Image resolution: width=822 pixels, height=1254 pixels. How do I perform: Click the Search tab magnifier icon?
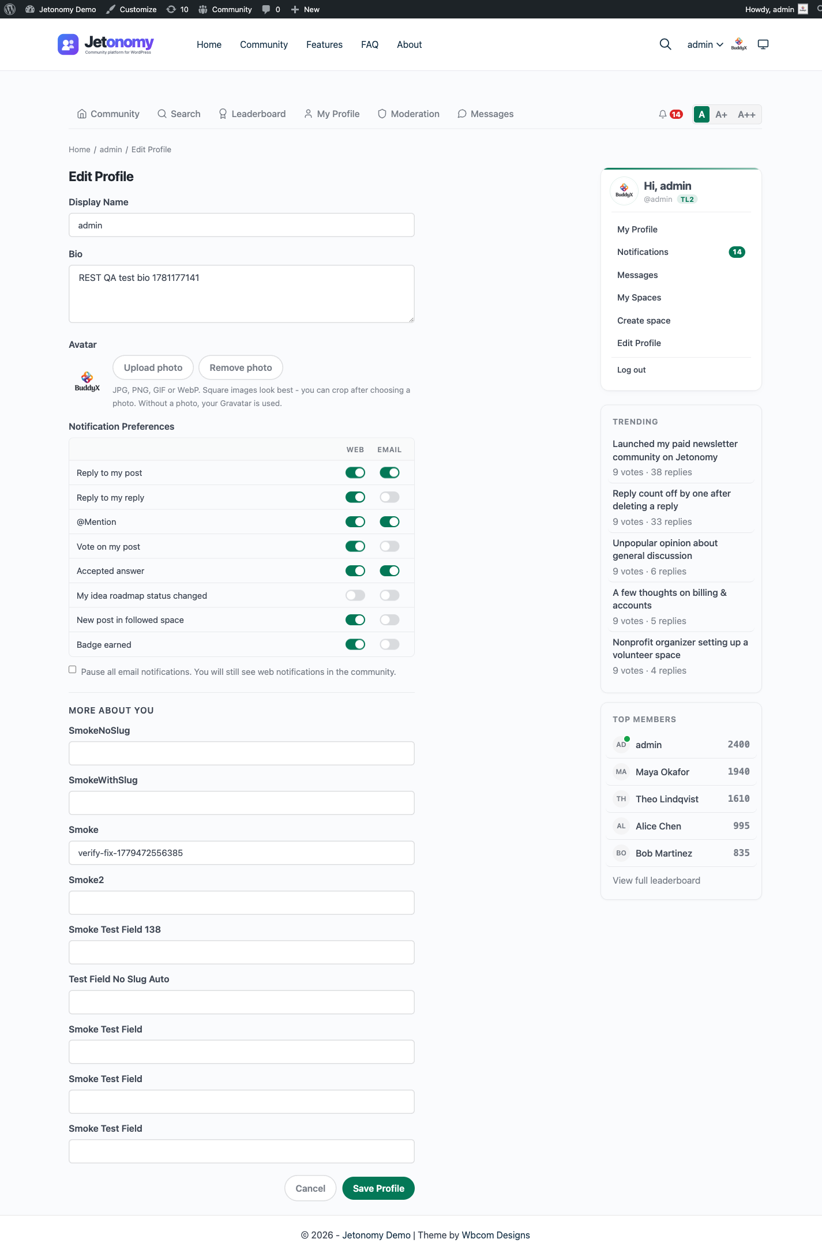[162, 114]
